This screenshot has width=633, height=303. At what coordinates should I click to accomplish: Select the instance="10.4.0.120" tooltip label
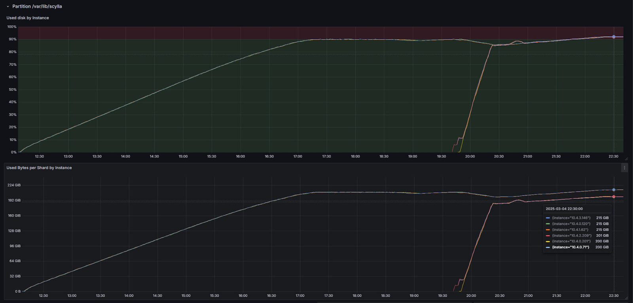click(x=571, y=224)
